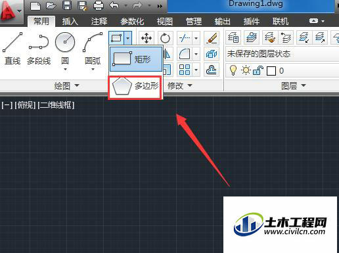Expand the 绘图 panel title
The width and height of the screenshot is (339, 253).
(x=66, y=85)
